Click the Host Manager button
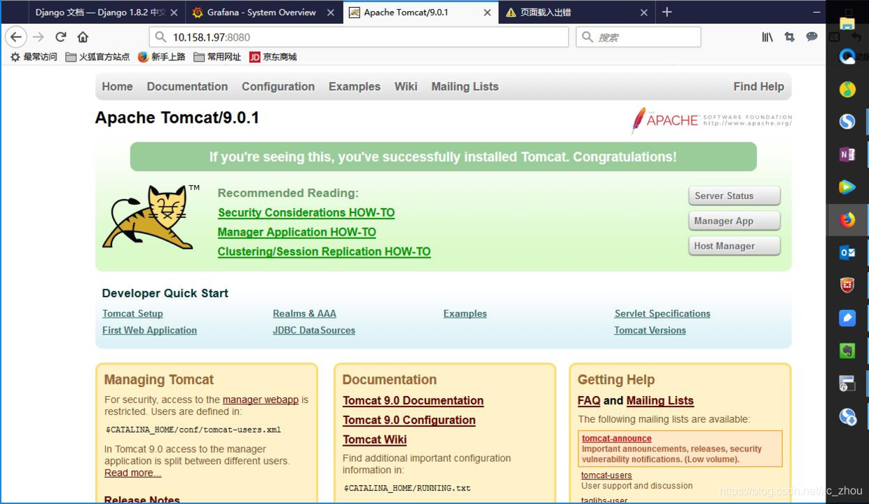 click(734, 246)
